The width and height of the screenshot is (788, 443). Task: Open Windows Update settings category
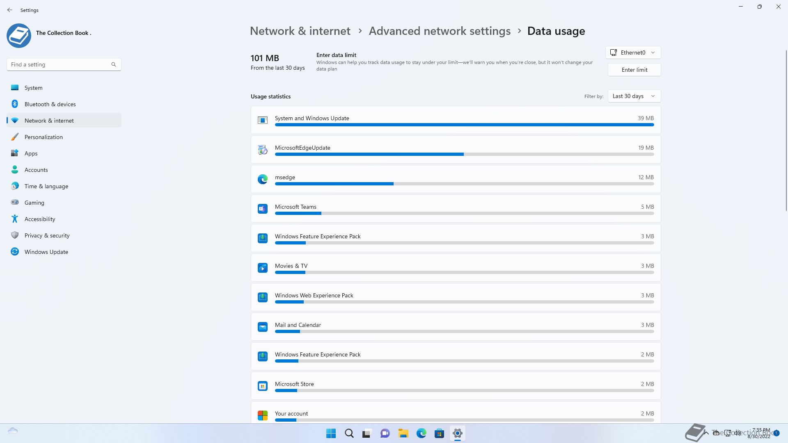pos(64,251)
